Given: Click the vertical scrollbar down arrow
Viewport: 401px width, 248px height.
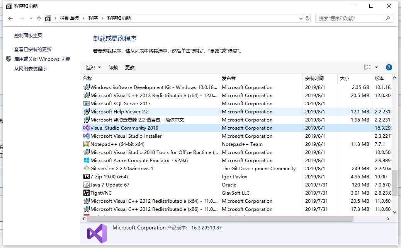Looking at the screenshot, I should click(x=394, y=212).
